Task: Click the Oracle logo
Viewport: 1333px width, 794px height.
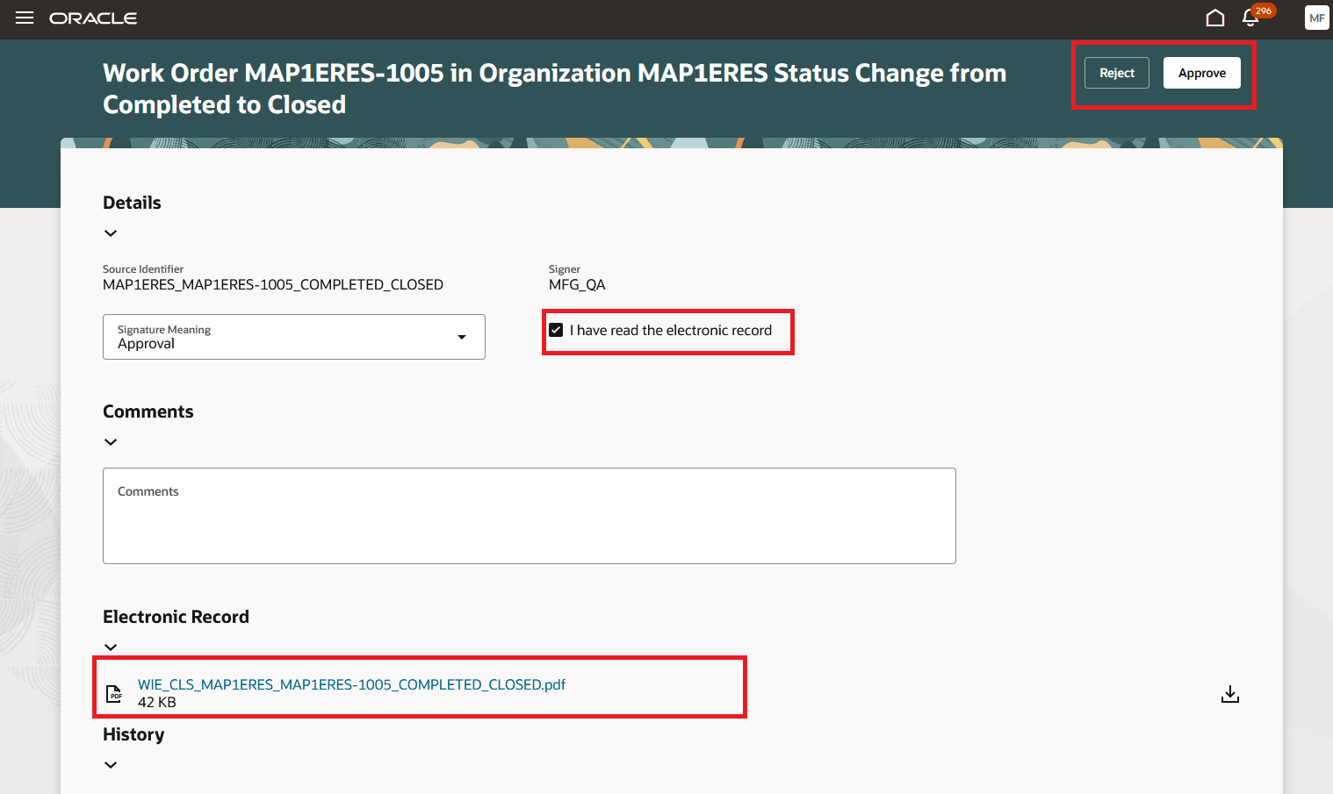Action: [x=93, y=18]
